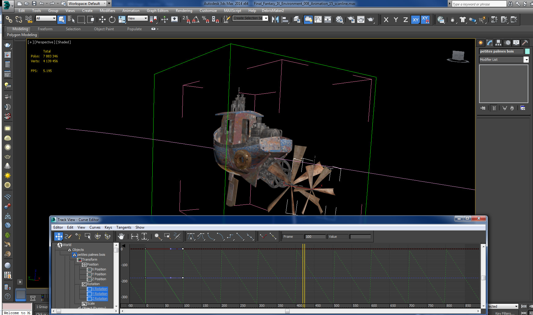Restrict transform to Z axis
The image size is (533, 315).
(406, 20)
